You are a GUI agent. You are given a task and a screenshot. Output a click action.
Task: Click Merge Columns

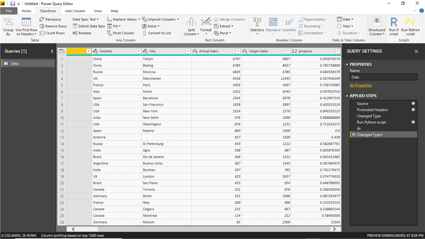[x=229, y=19]
